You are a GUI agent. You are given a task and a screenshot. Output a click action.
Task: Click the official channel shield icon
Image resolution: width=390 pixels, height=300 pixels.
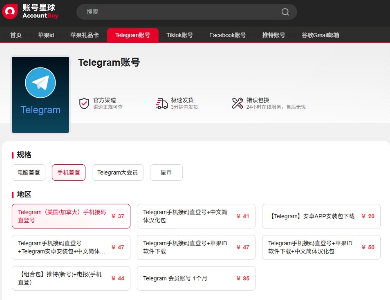[84, 103]
